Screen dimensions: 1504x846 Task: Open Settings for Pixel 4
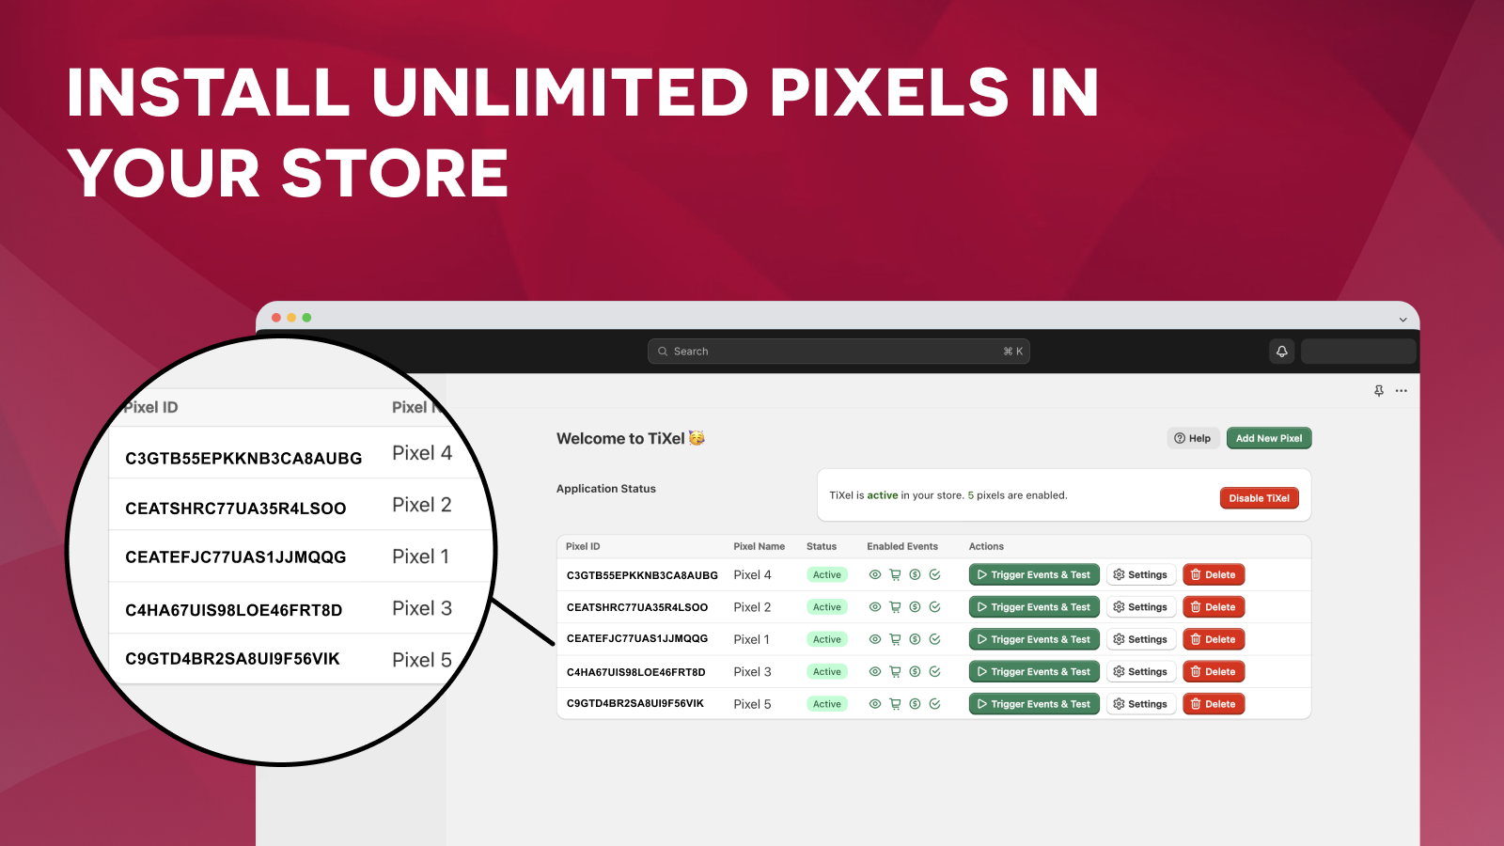pos(1140,574)
